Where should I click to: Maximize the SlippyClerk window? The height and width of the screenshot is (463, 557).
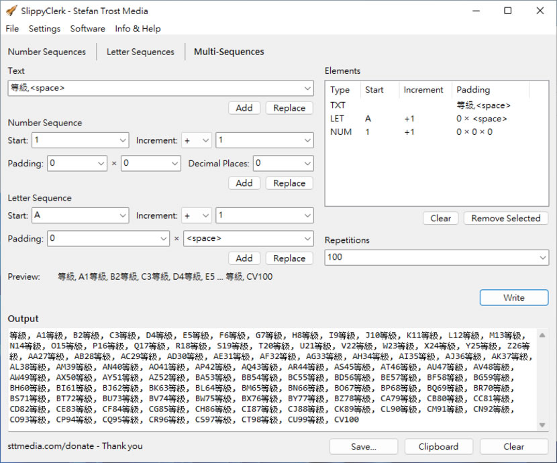[508, 11]
